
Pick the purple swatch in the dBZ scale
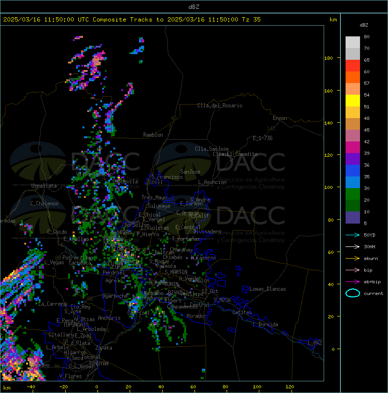353,159
